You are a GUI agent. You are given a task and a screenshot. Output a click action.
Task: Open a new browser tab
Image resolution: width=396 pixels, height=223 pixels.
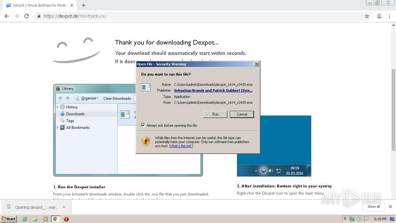click(x=84, y=5)
